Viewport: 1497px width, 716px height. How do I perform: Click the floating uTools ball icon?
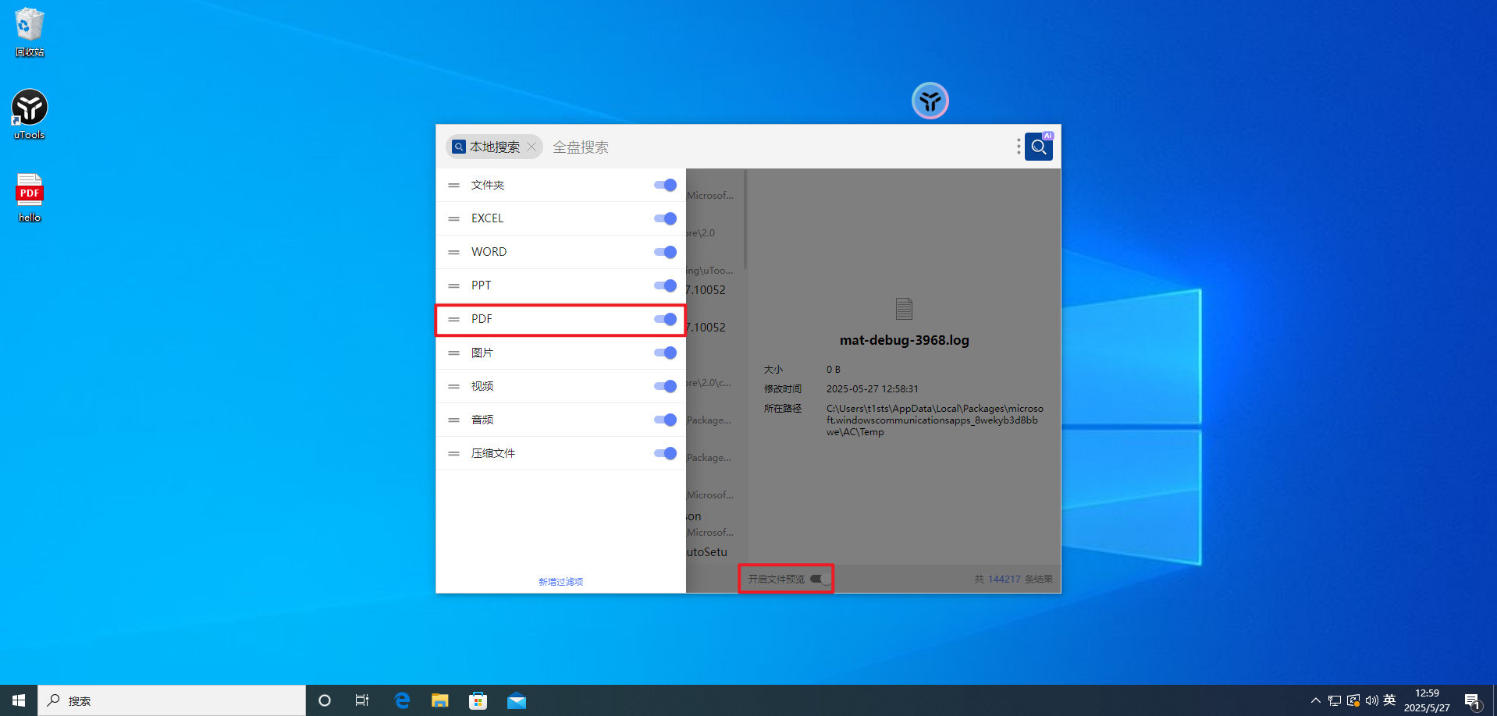pyautogui.click(x=930, y=101)
